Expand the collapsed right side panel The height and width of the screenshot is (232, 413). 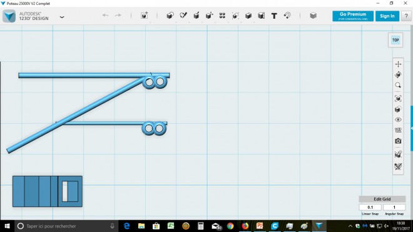point(412,128)
